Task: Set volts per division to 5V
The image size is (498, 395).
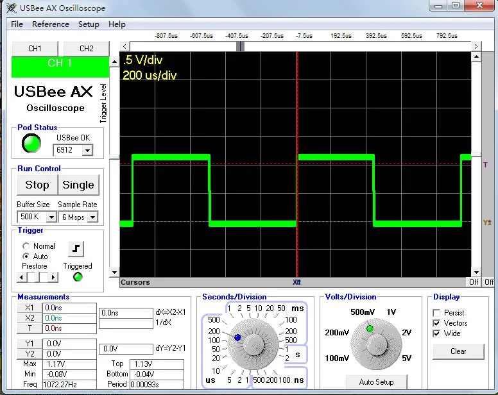Action: (x=406, y=358)
